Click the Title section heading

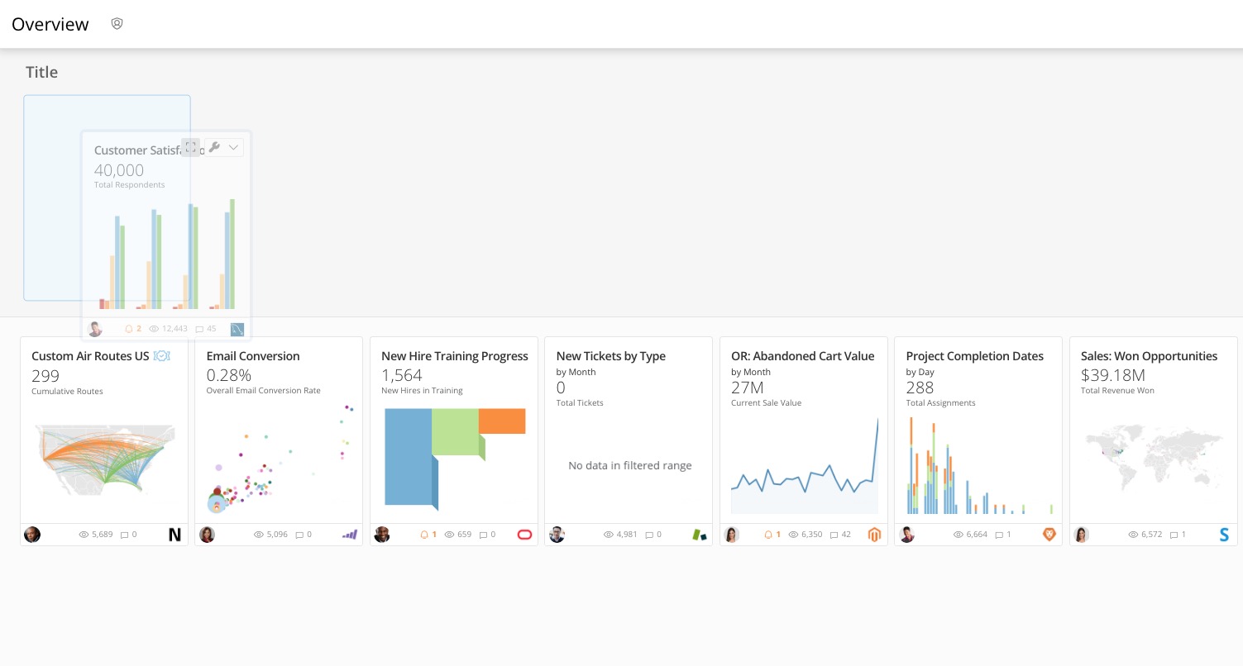(41, 72)
